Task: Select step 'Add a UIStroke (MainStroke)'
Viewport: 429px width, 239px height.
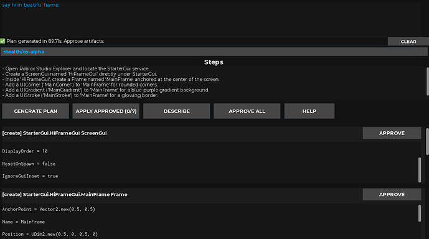Action: point(80,95)
